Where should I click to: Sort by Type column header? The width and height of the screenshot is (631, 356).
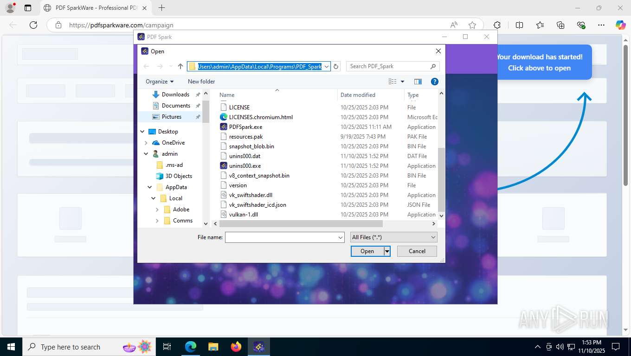click(x=421, y=95)
